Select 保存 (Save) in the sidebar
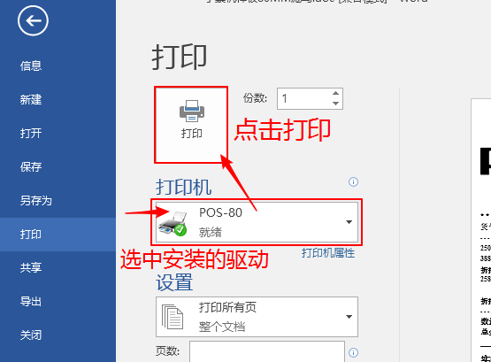 [31, 167]
